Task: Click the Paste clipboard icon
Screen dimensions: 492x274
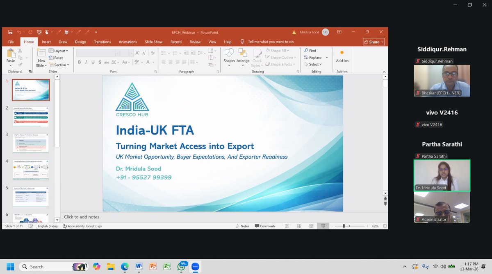Action: click(x=11, y=53)
